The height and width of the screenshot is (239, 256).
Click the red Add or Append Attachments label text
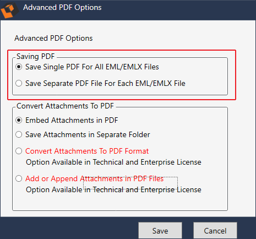click(94, 178)
